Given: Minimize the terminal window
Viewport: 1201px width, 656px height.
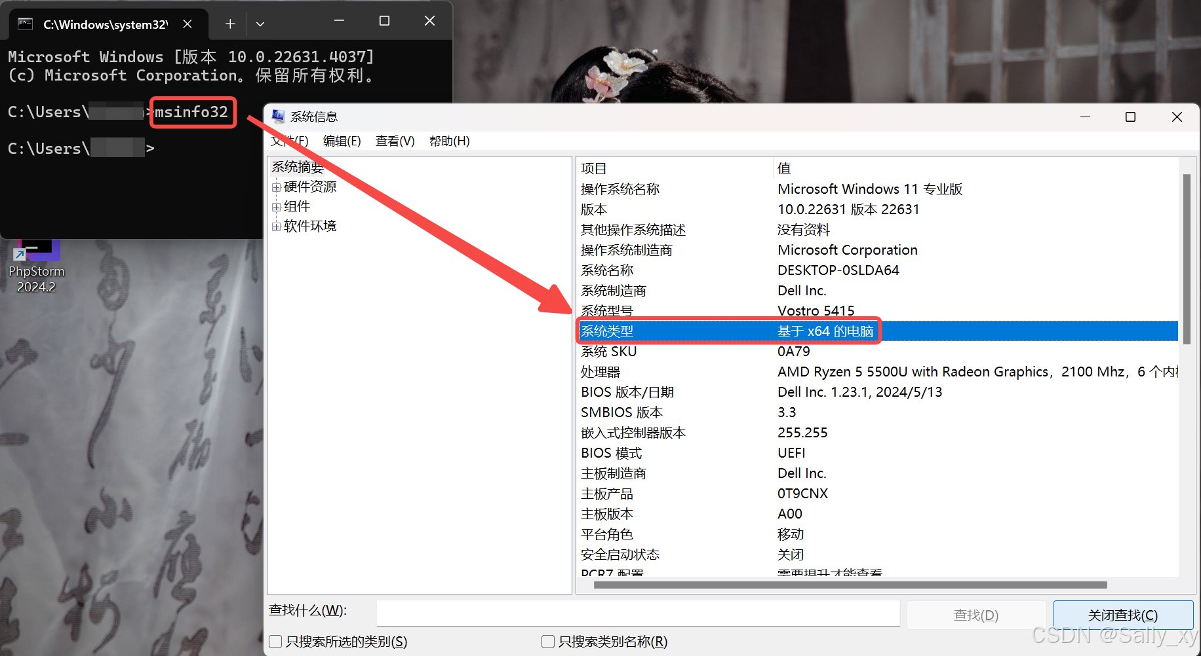Looking at the screenshot, I should tap(339, 21).
